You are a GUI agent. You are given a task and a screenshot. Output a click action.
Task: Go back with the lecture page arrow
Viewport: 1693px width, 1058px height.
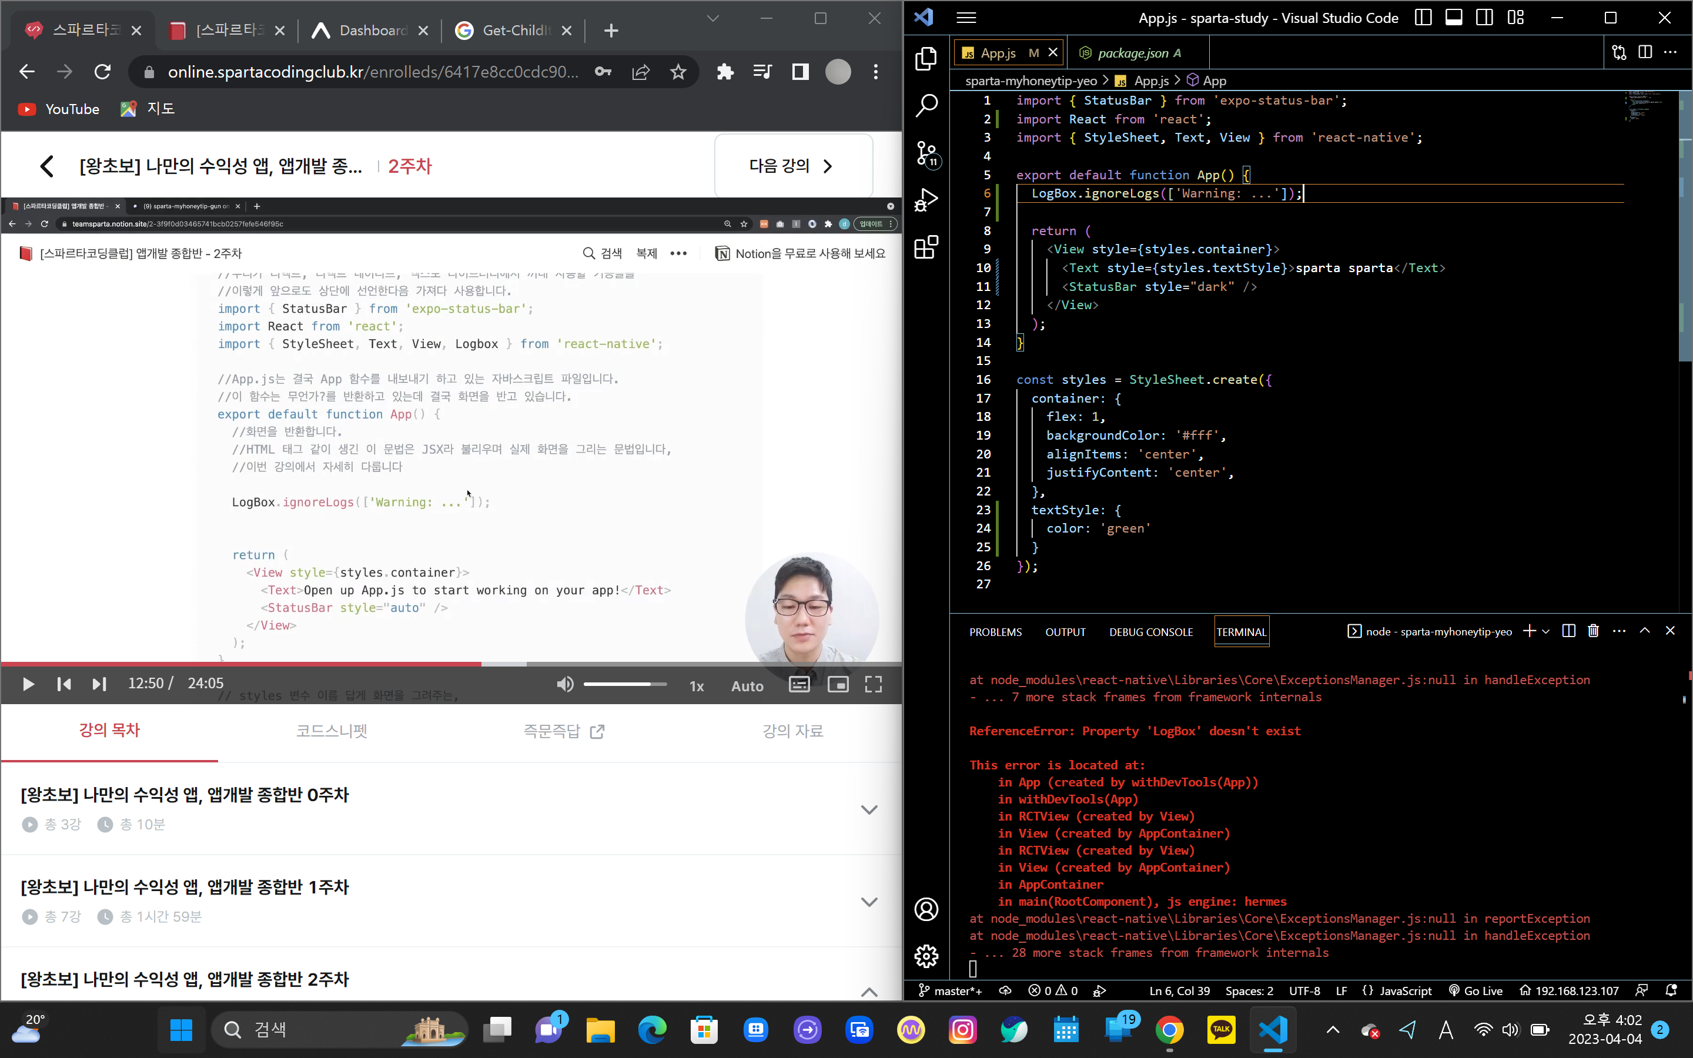click(x=46, y=166)
